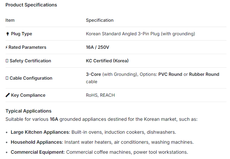This screenshot has height=159, width=230.
Task: Click the Typical Applications heading
Action: click(28, 111)
